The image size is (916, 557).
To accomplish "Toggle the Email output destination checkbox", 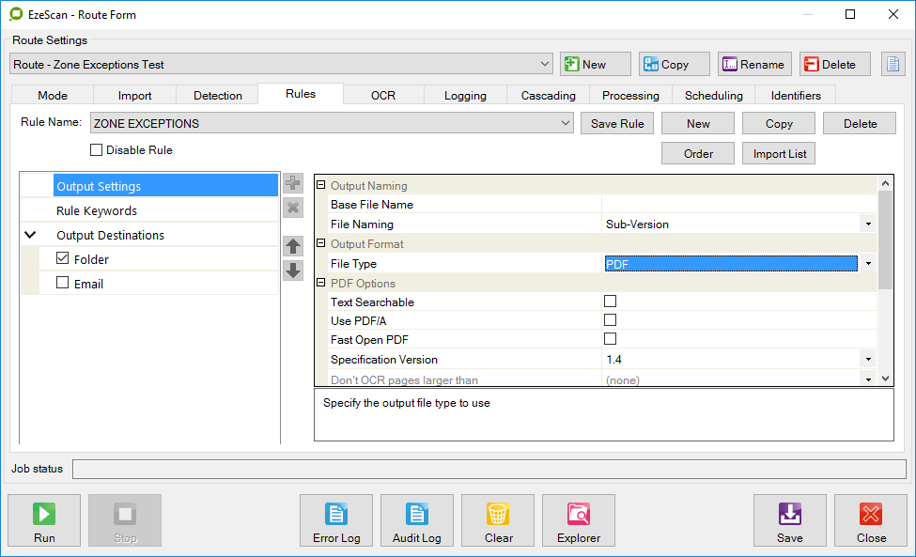I will (x=63, y=283).
